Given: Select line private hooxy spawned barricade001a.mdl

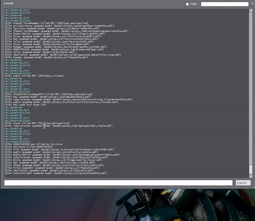Looking at the screenshot, I should tap(59, 26).
